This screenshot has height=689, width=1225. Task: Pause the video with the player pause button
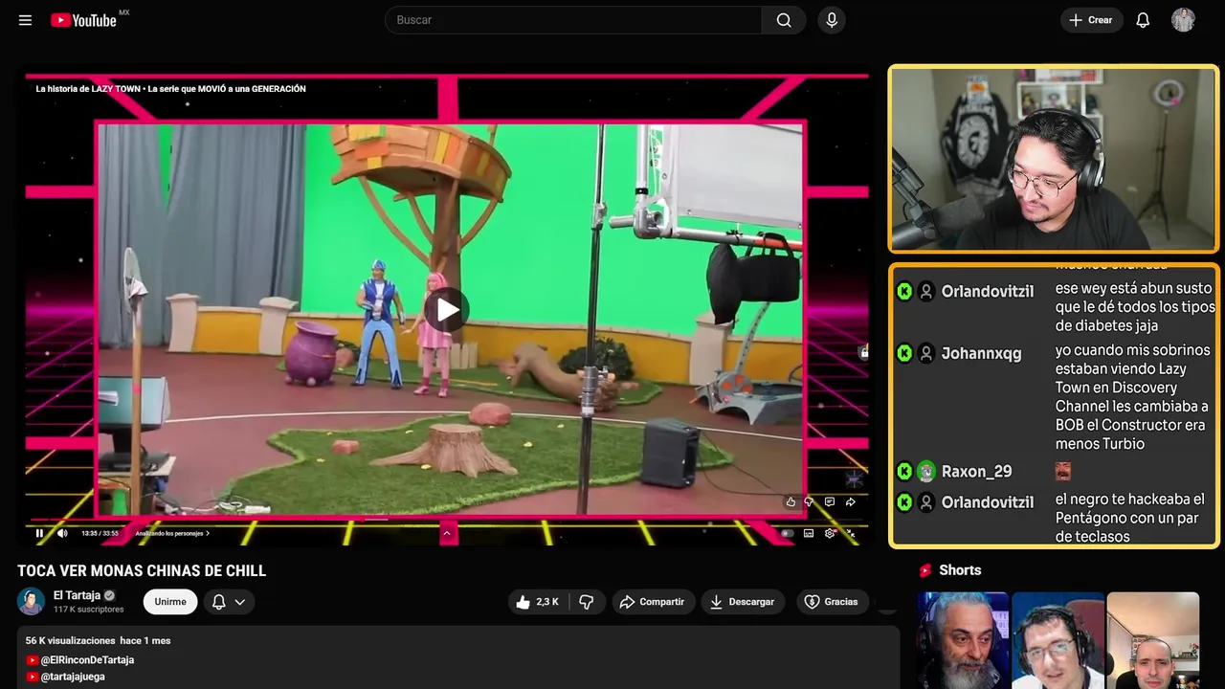click(x=39, y=533)
